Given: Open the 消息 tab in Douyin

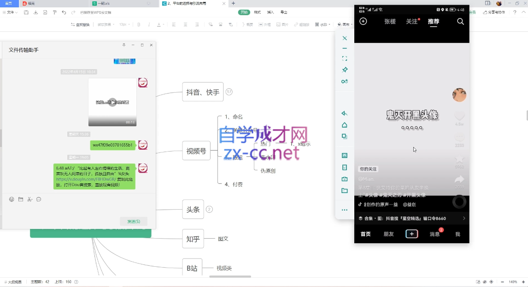Looking at the screenshot, I should [x=435, y=234].
